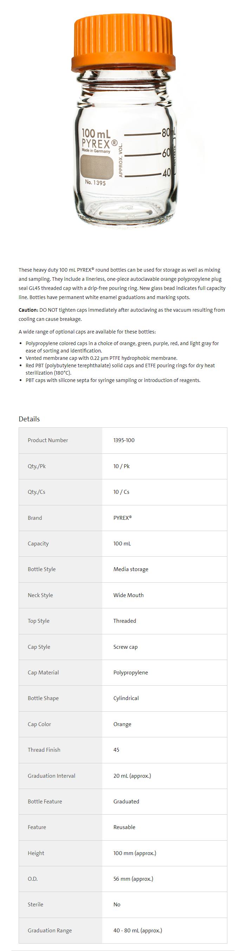Click the Height value "100 mm (approx.)"
Image resolution: width=246 pixels, height=951 pixels.
click(135, 853)
